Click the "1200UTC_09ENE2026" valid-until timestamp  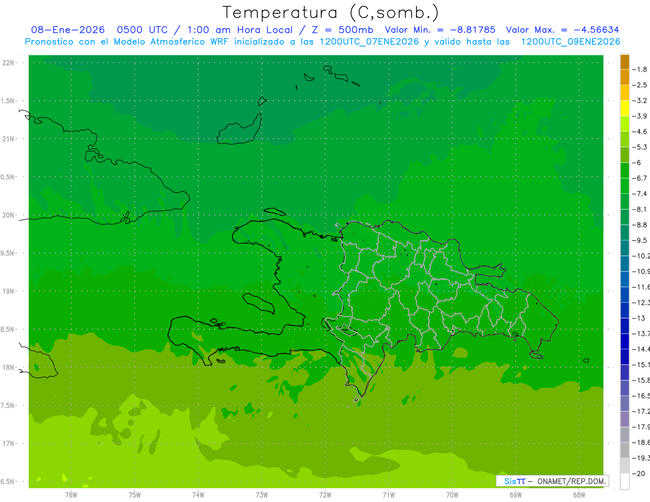pos(570,42)
